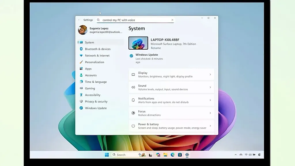Click the Accessibility figure icon

point(81,95)
